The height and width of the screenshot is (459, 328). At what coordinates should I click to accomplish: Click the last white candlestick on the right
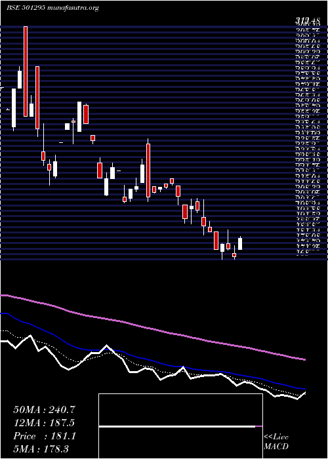[240, 243]
